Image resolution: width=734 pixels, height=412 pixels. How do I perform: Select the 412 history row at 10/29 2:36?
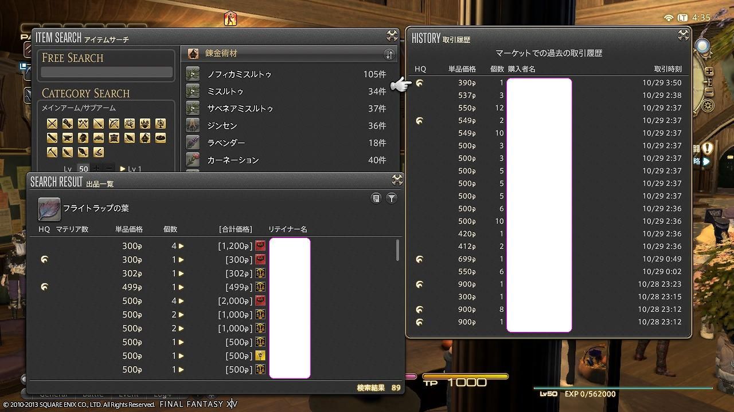pos(549,247)
